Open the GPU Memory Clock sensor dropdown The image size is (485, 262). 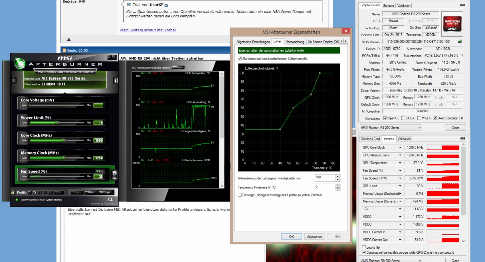click(400, 155)
